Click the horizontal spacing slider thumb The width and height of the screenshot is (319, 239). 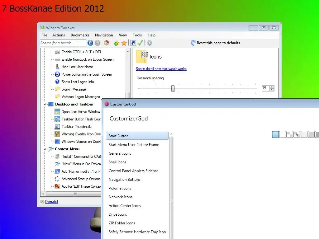173,88
